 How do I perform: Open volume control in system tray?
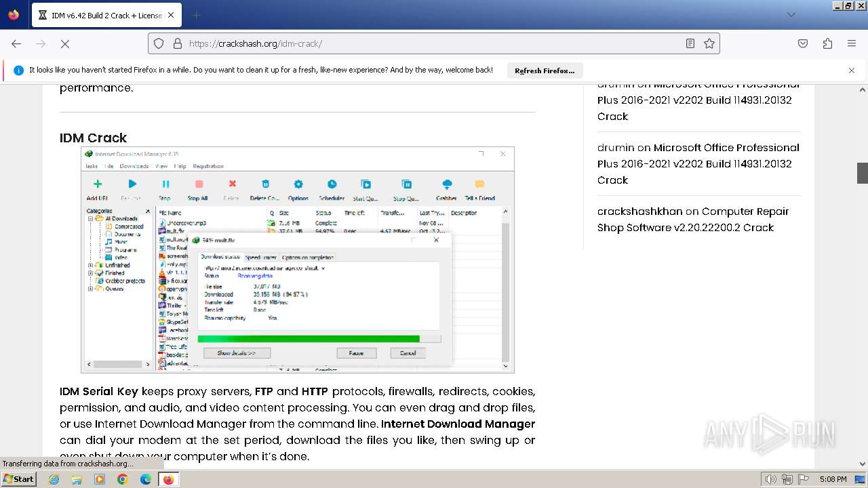[x=771, y=479]
